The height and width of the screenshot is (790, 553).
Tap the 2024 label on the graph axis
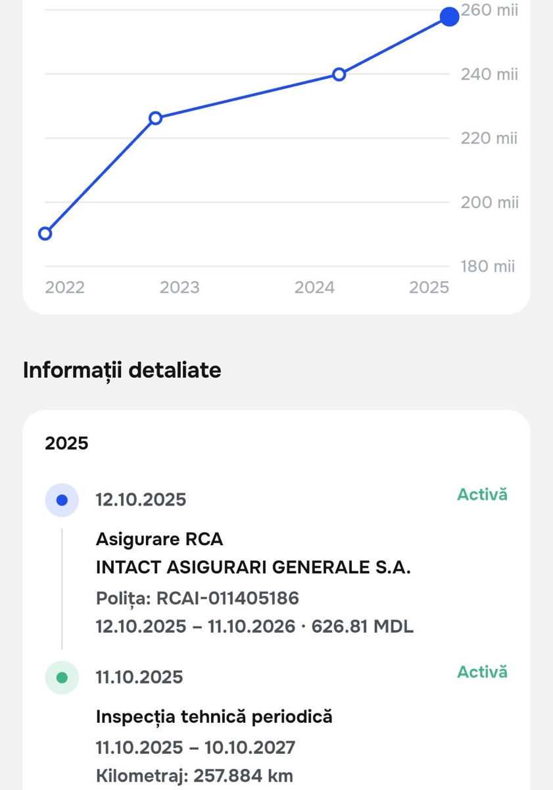coord(314,288)
